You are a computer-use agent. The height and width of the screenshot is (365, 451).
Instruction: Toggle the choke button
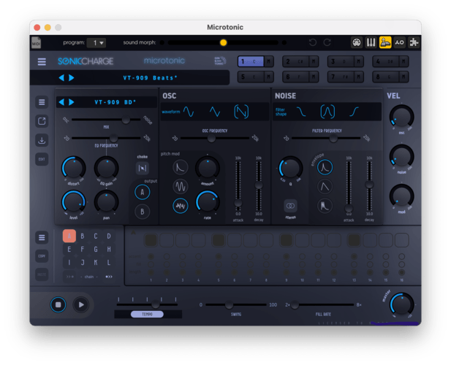(x=142, y=169)
